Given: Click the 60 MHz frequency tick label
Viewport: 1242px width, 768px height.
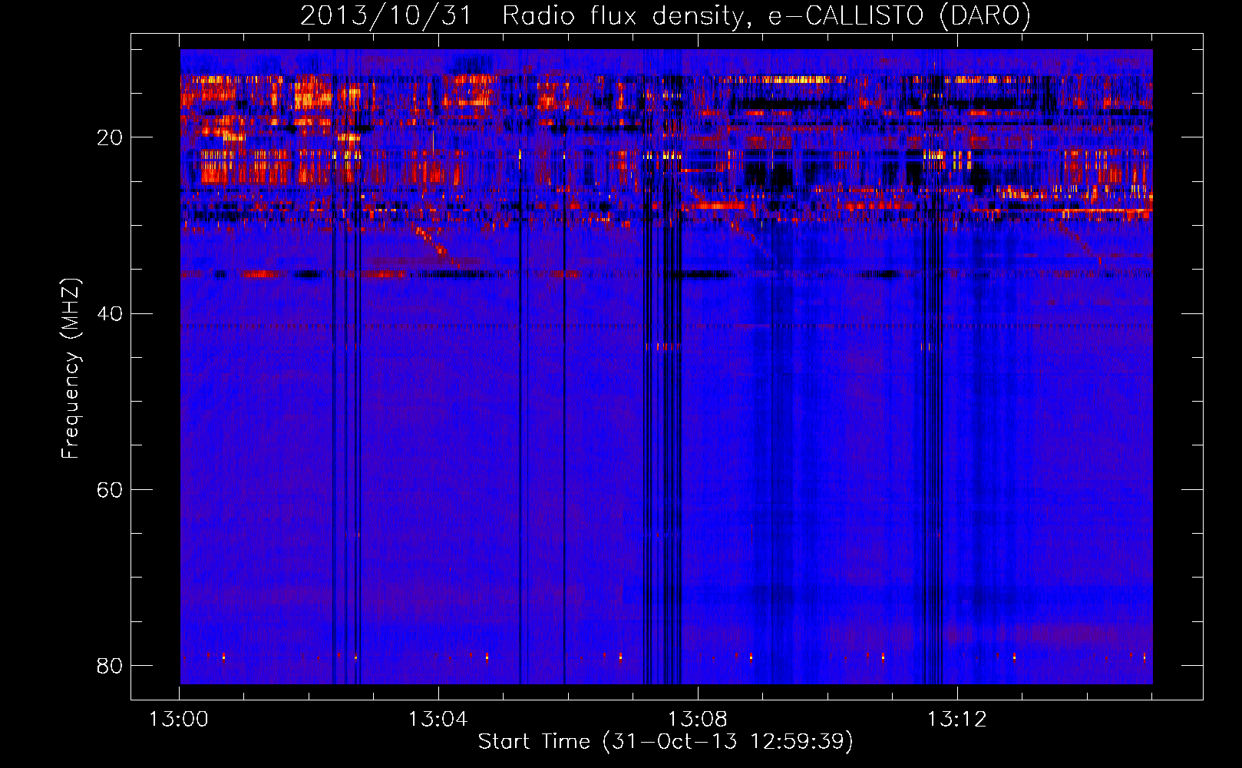Looking at the screenshot, I should (x=110, y=490).
